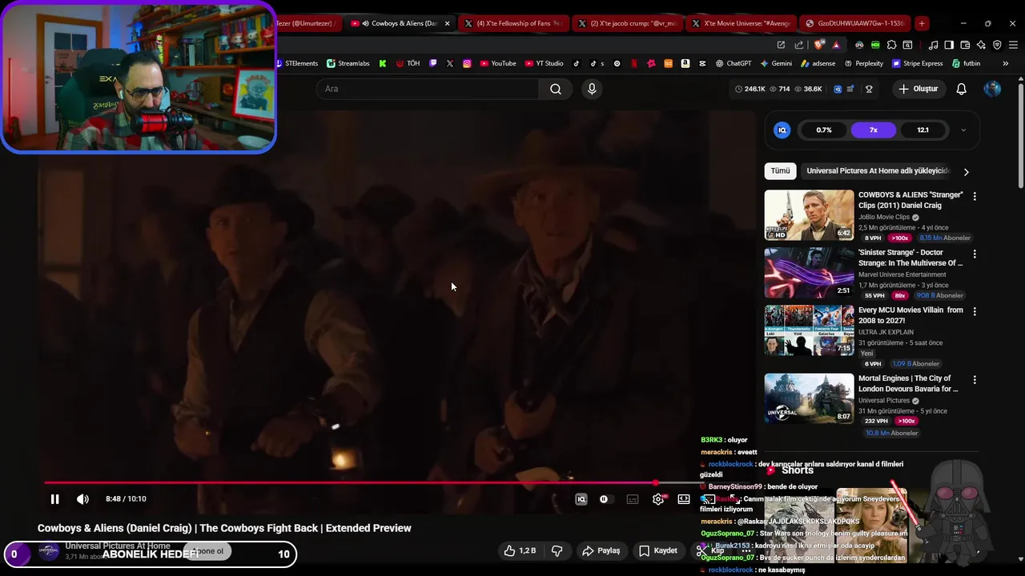1025x576 pixels.
Task: Click the 12.1 vidIQ stat
Action: tap(923, 130)
